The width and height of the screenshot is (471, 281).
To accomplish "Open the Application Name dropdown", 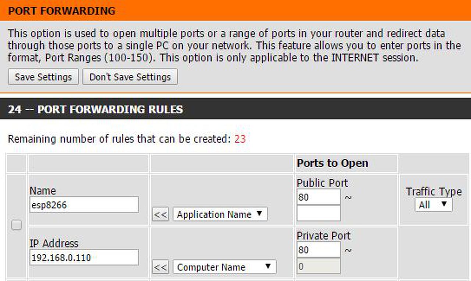I will point(220,215).
